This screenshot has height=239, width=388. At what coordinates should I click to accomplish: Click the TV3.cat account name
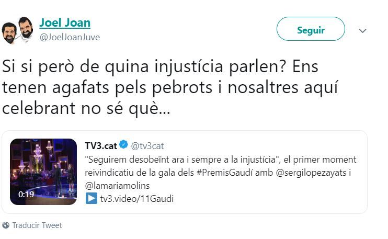click(101, 146)
